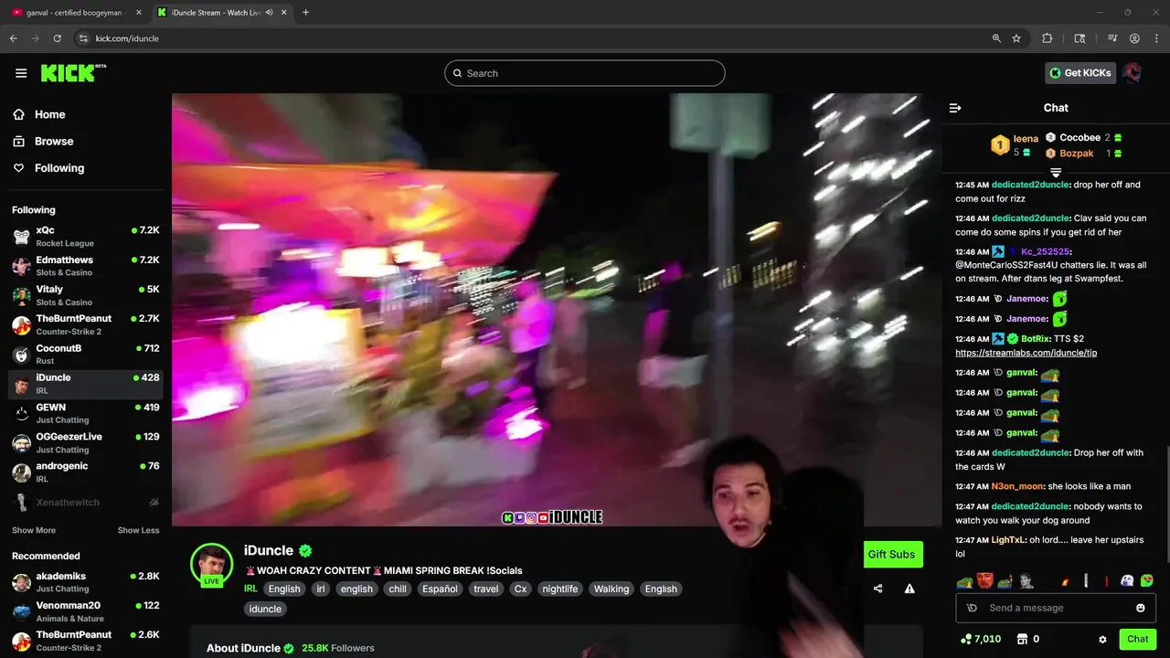Viewport: 1170px width, 658px height.
Task: Collapse following list with Show Less
Action: click(138, 530)
